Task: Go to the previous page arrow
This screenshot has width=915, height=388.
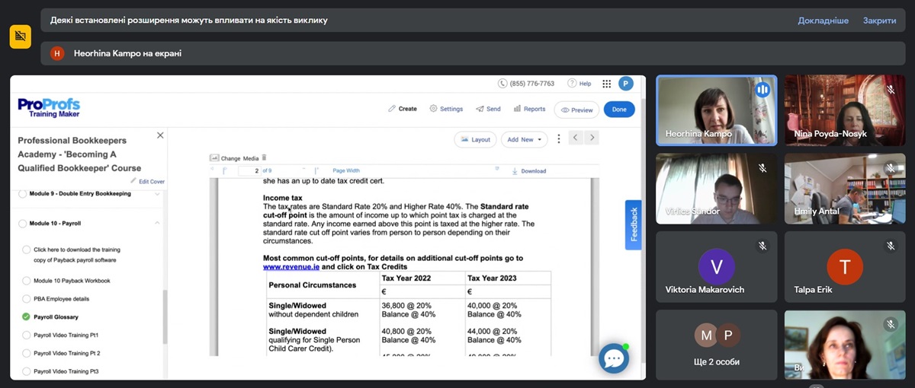Action: tap(576, 138)
